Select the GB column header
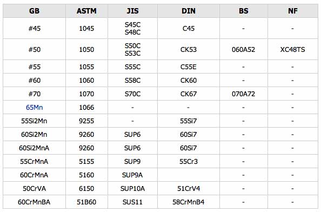 click(35, 11)
